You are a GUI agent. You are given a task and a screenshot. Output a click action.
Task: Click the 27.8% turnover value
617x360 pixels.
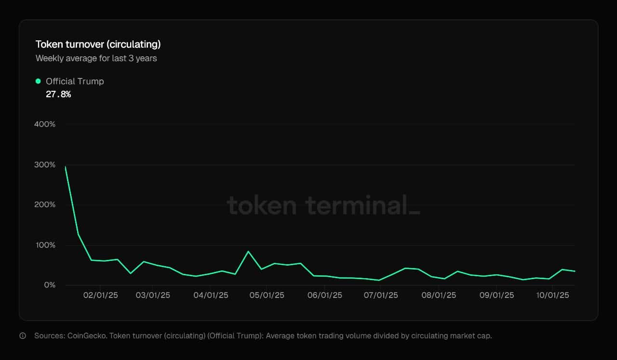click(58, 94)
